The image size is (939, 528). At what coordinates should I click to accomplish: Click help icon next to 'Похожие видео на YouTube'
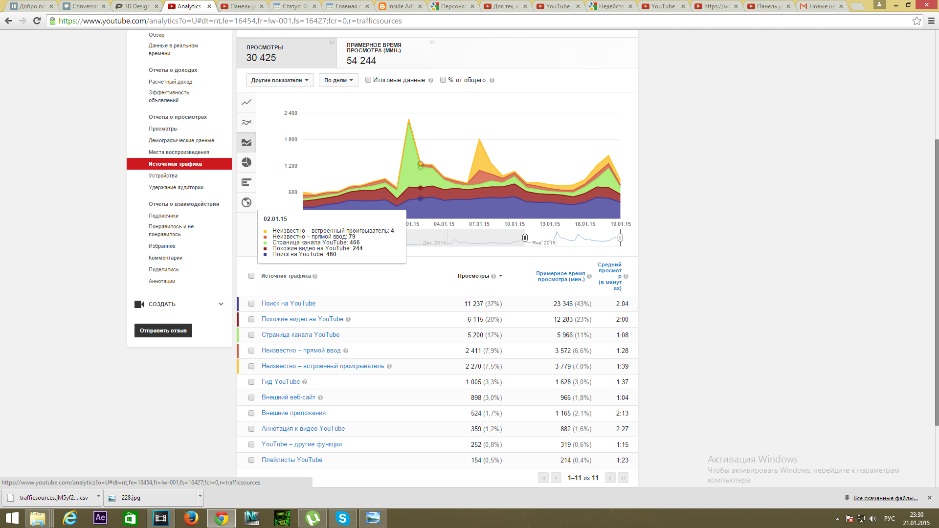click(x=348, y=319)
